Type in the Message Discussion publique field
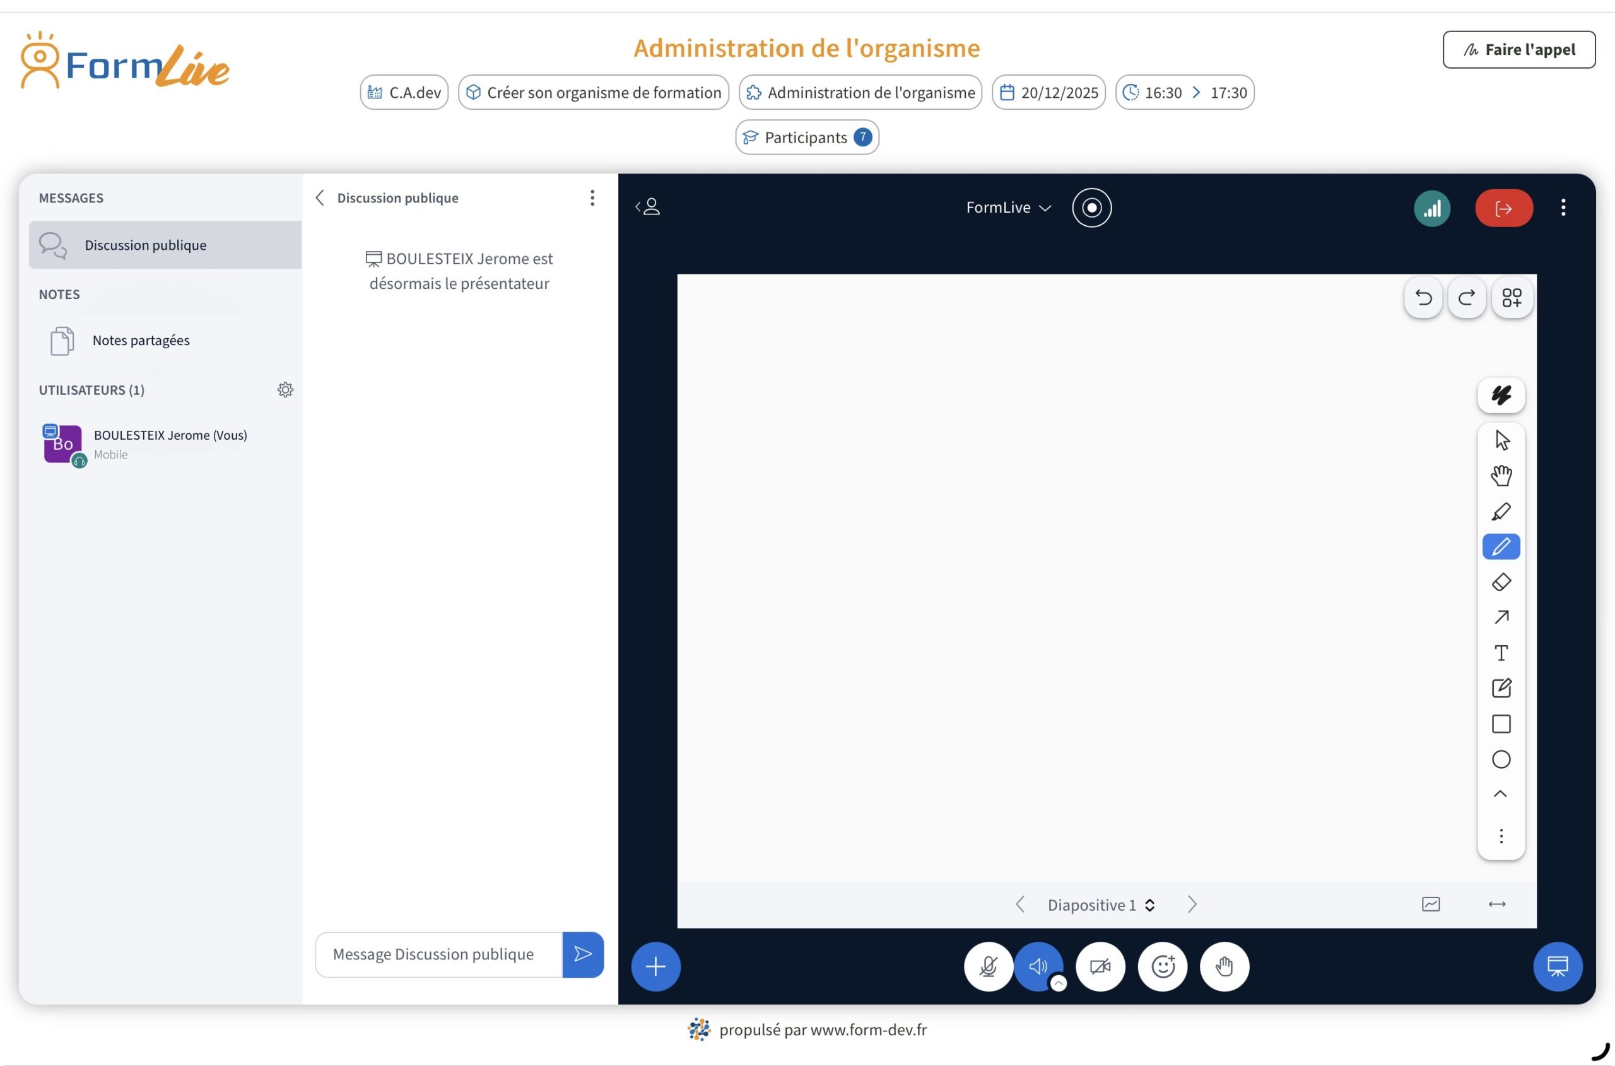The image size is (1615, 1066). point(438,954)
